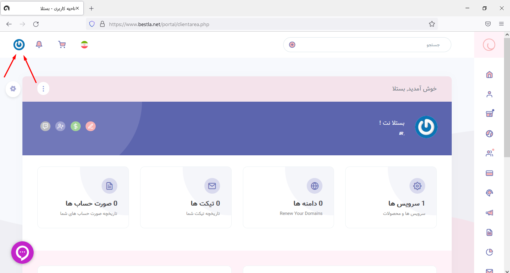This screenshot has width=510, height=273.
Task: Open the live chat bubble button
Action: tap(22, 253)
